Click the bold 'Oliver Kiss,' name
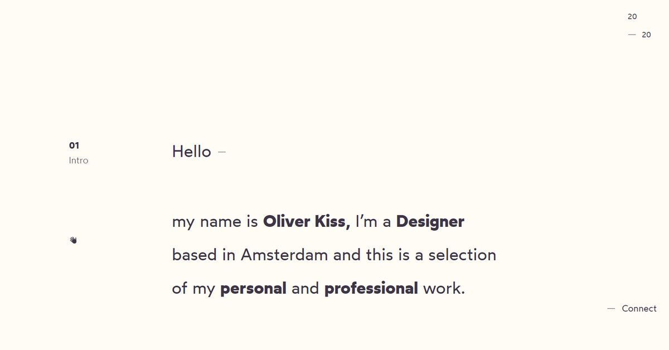This screenshot has height=350, width=669. (307, 222)
